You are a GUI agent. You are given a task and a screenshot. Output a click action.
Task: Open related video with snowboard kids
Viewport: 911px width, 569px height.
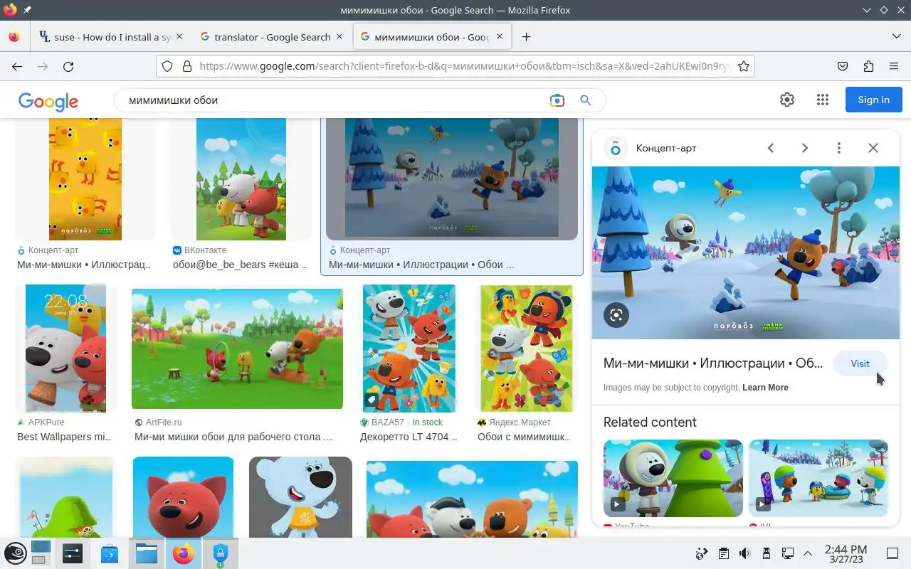pyautogui.click(x=818, y=478)
